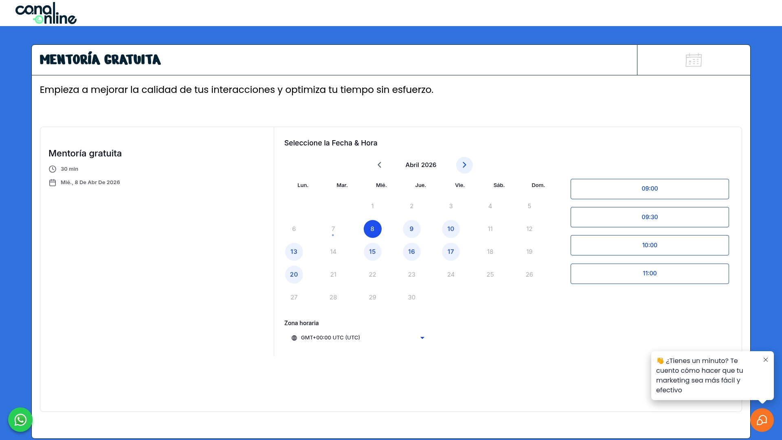Open the chat widget at bottom right
The image size is (782, 440).
[x=762, y=420]
